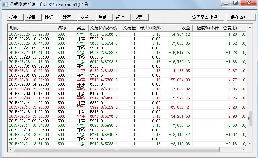Select row 2015/09/16 15:05:00

(x=127, y=116)
